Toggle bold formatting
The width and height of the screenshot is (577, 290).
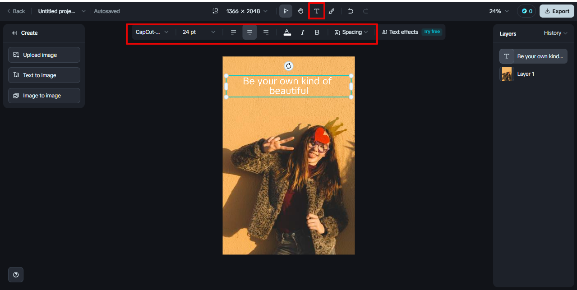317,32
